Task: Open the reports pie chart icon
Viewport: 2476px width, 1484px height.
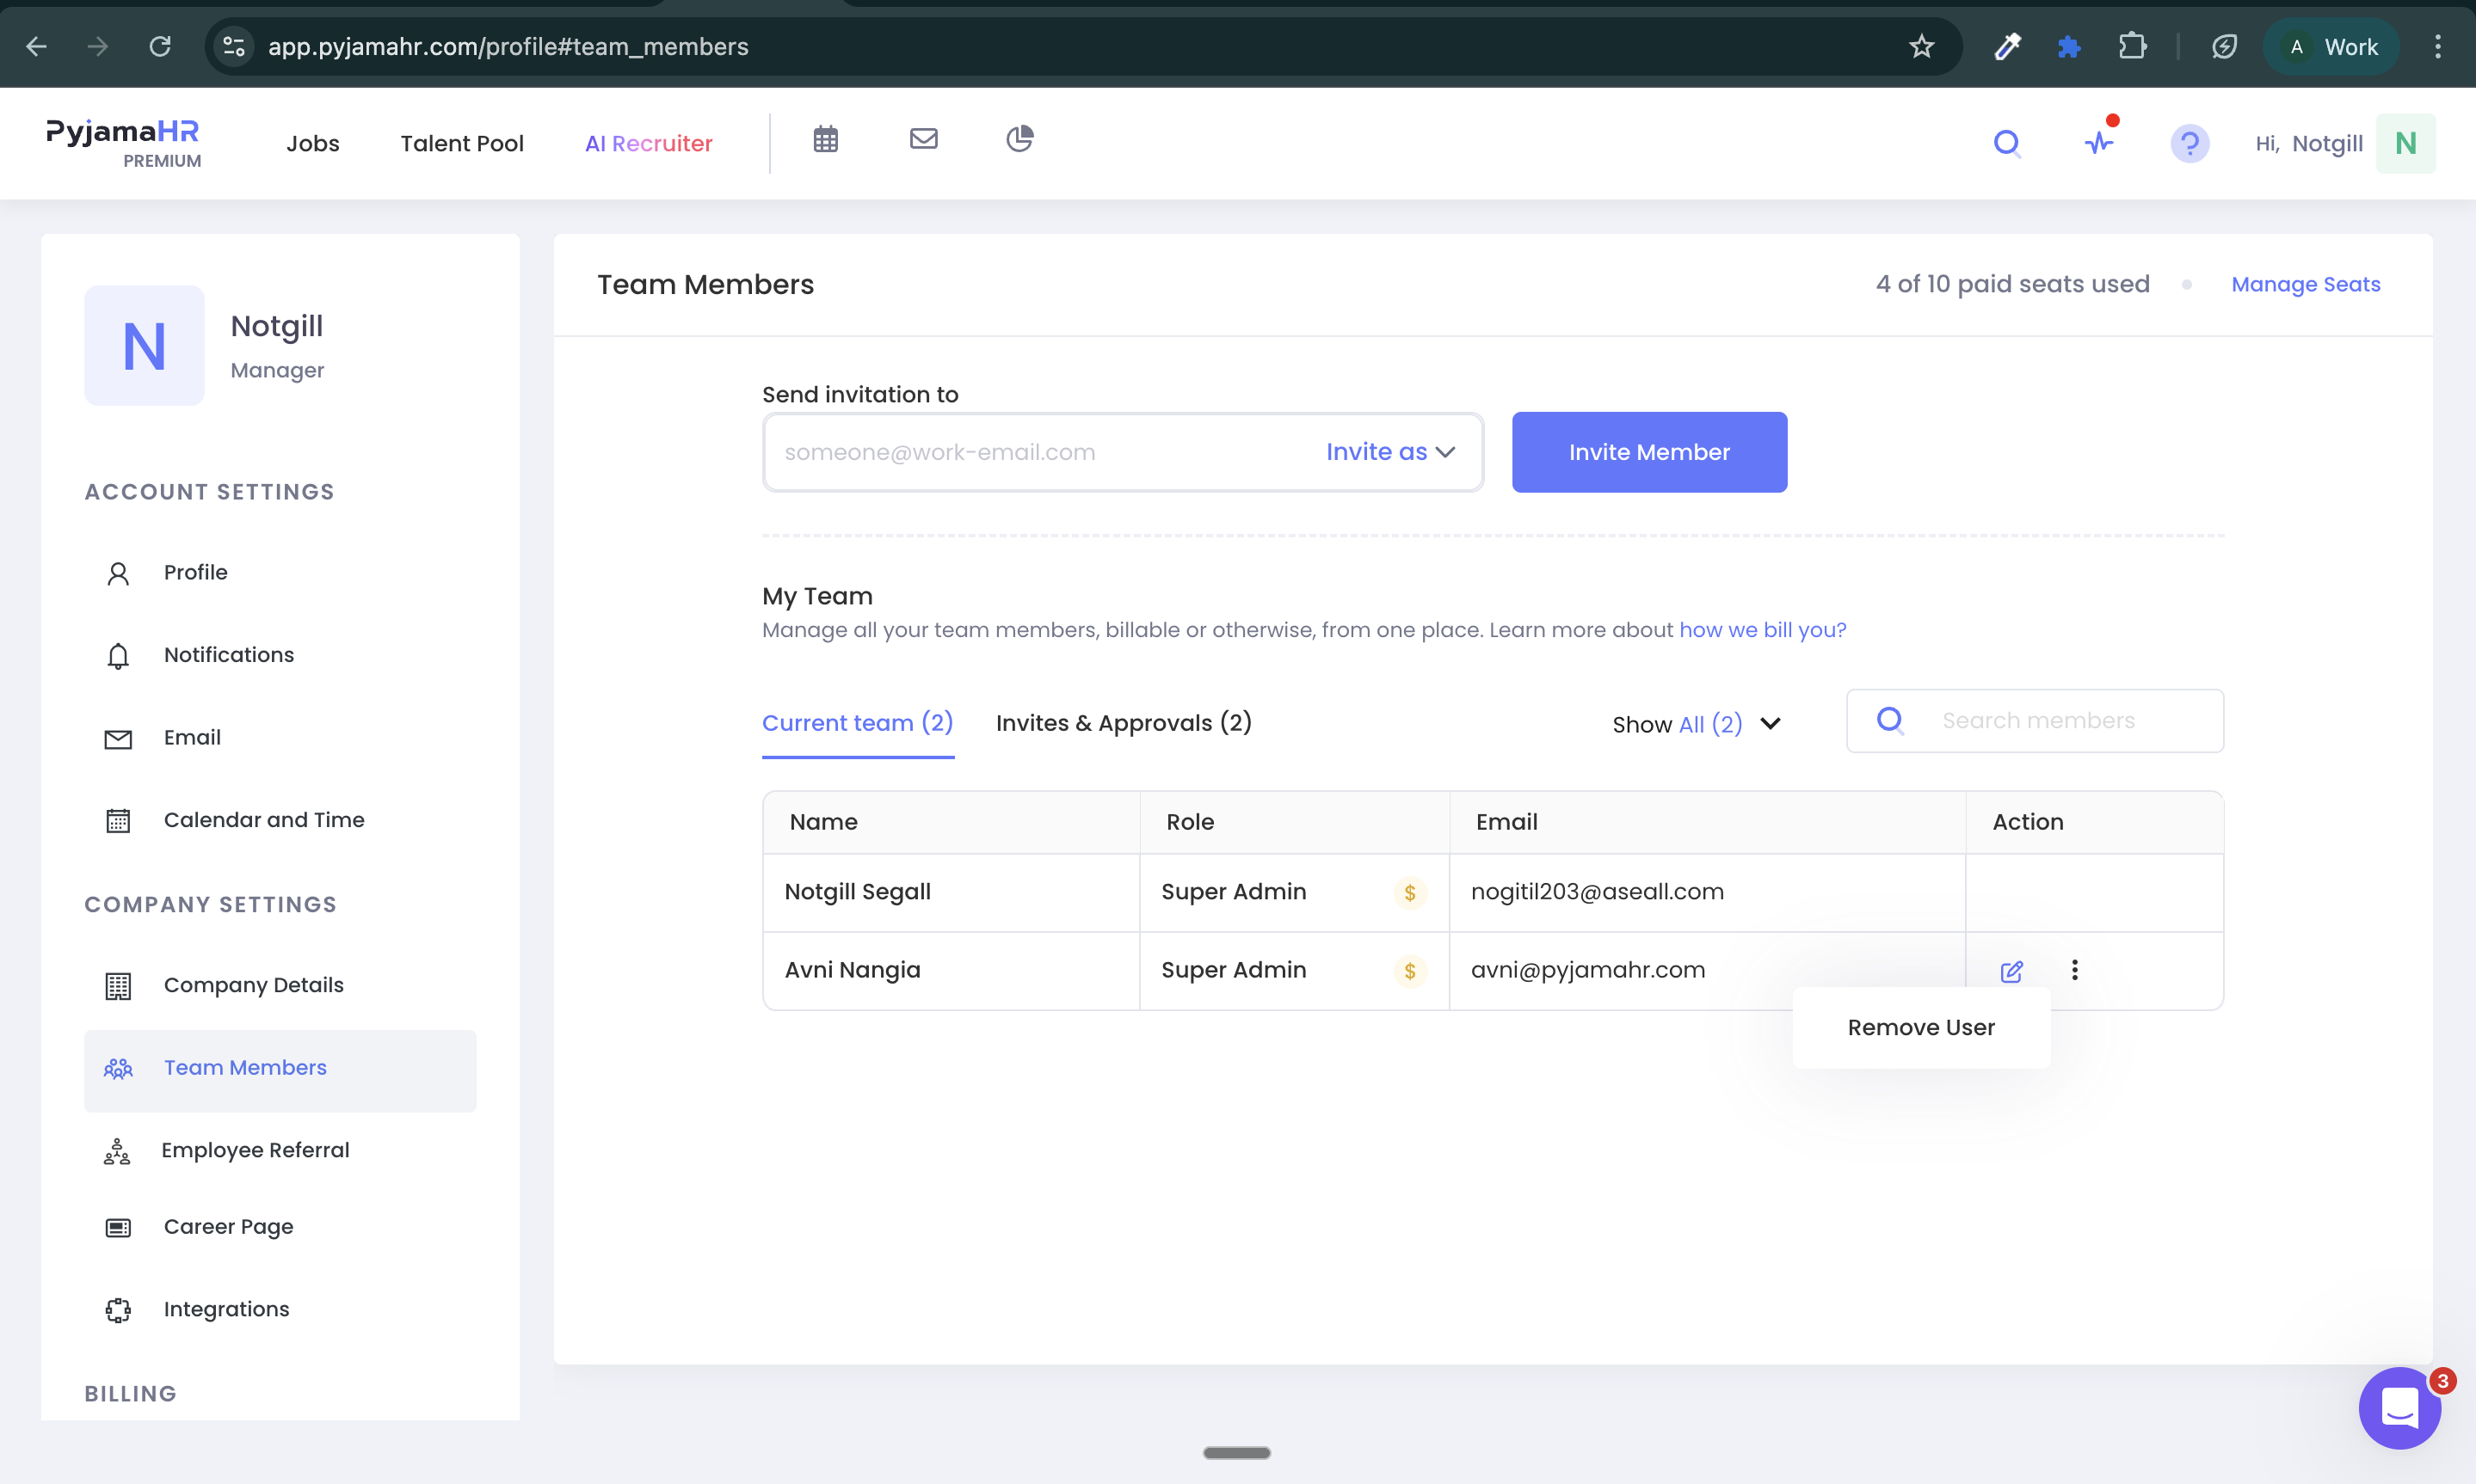Action: 1019,139
